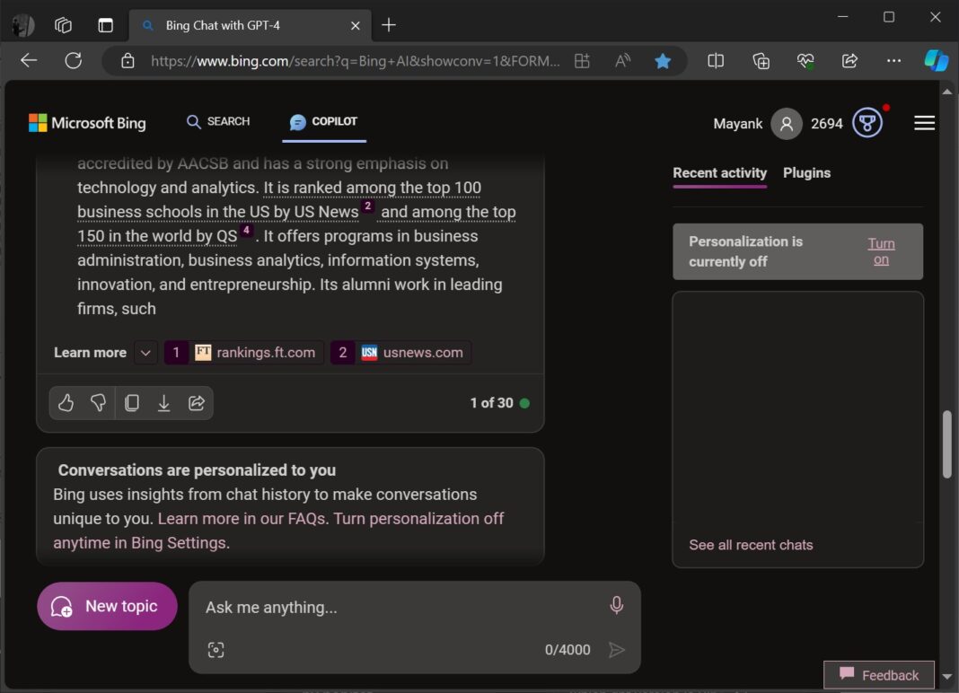Open the Plugins tab

[x=805, y=172]
